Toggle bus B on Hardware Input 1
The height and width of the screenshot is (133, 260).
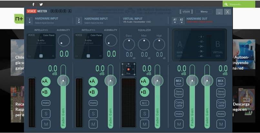point(46,92)
